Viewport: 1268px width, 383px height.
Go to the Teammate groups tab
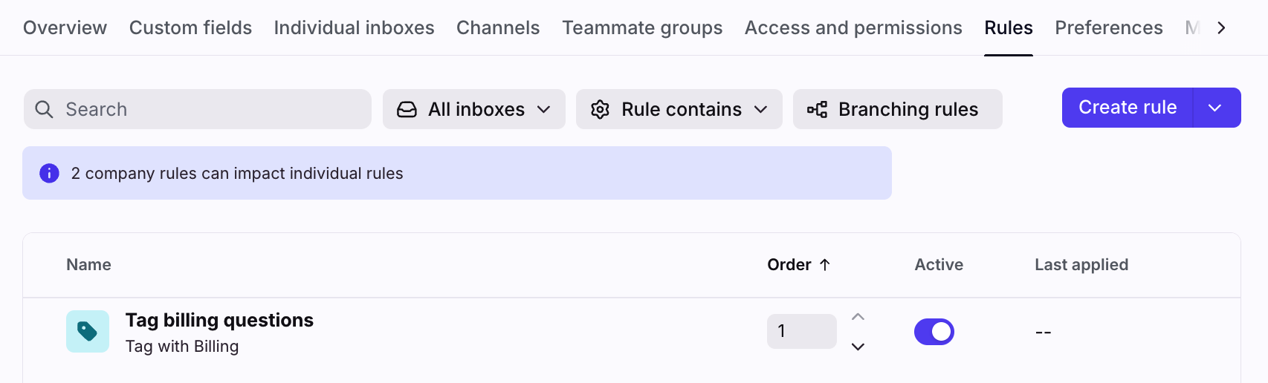[x=642, y=27]
